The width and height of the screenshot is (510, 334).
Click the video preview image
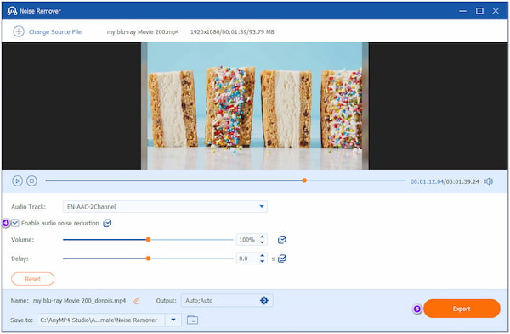[255, 106]
